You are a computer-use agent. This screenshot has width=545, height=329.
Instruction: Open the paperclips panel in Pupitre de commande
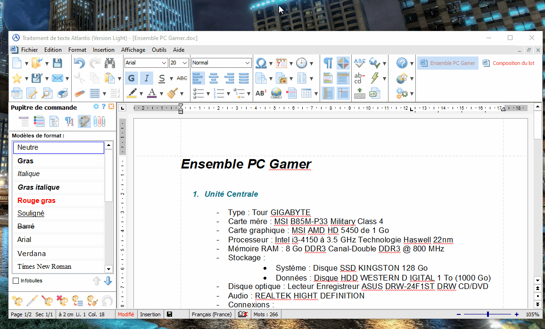point(99,121)
